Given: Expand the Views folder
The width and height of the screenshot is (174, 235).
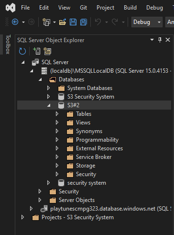Looking at the screenshot, I should coord(57,123).
